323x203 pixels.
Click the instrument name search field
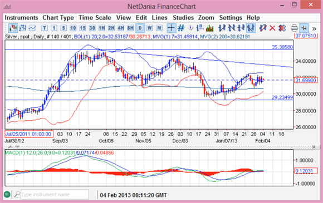click(55, 194)
